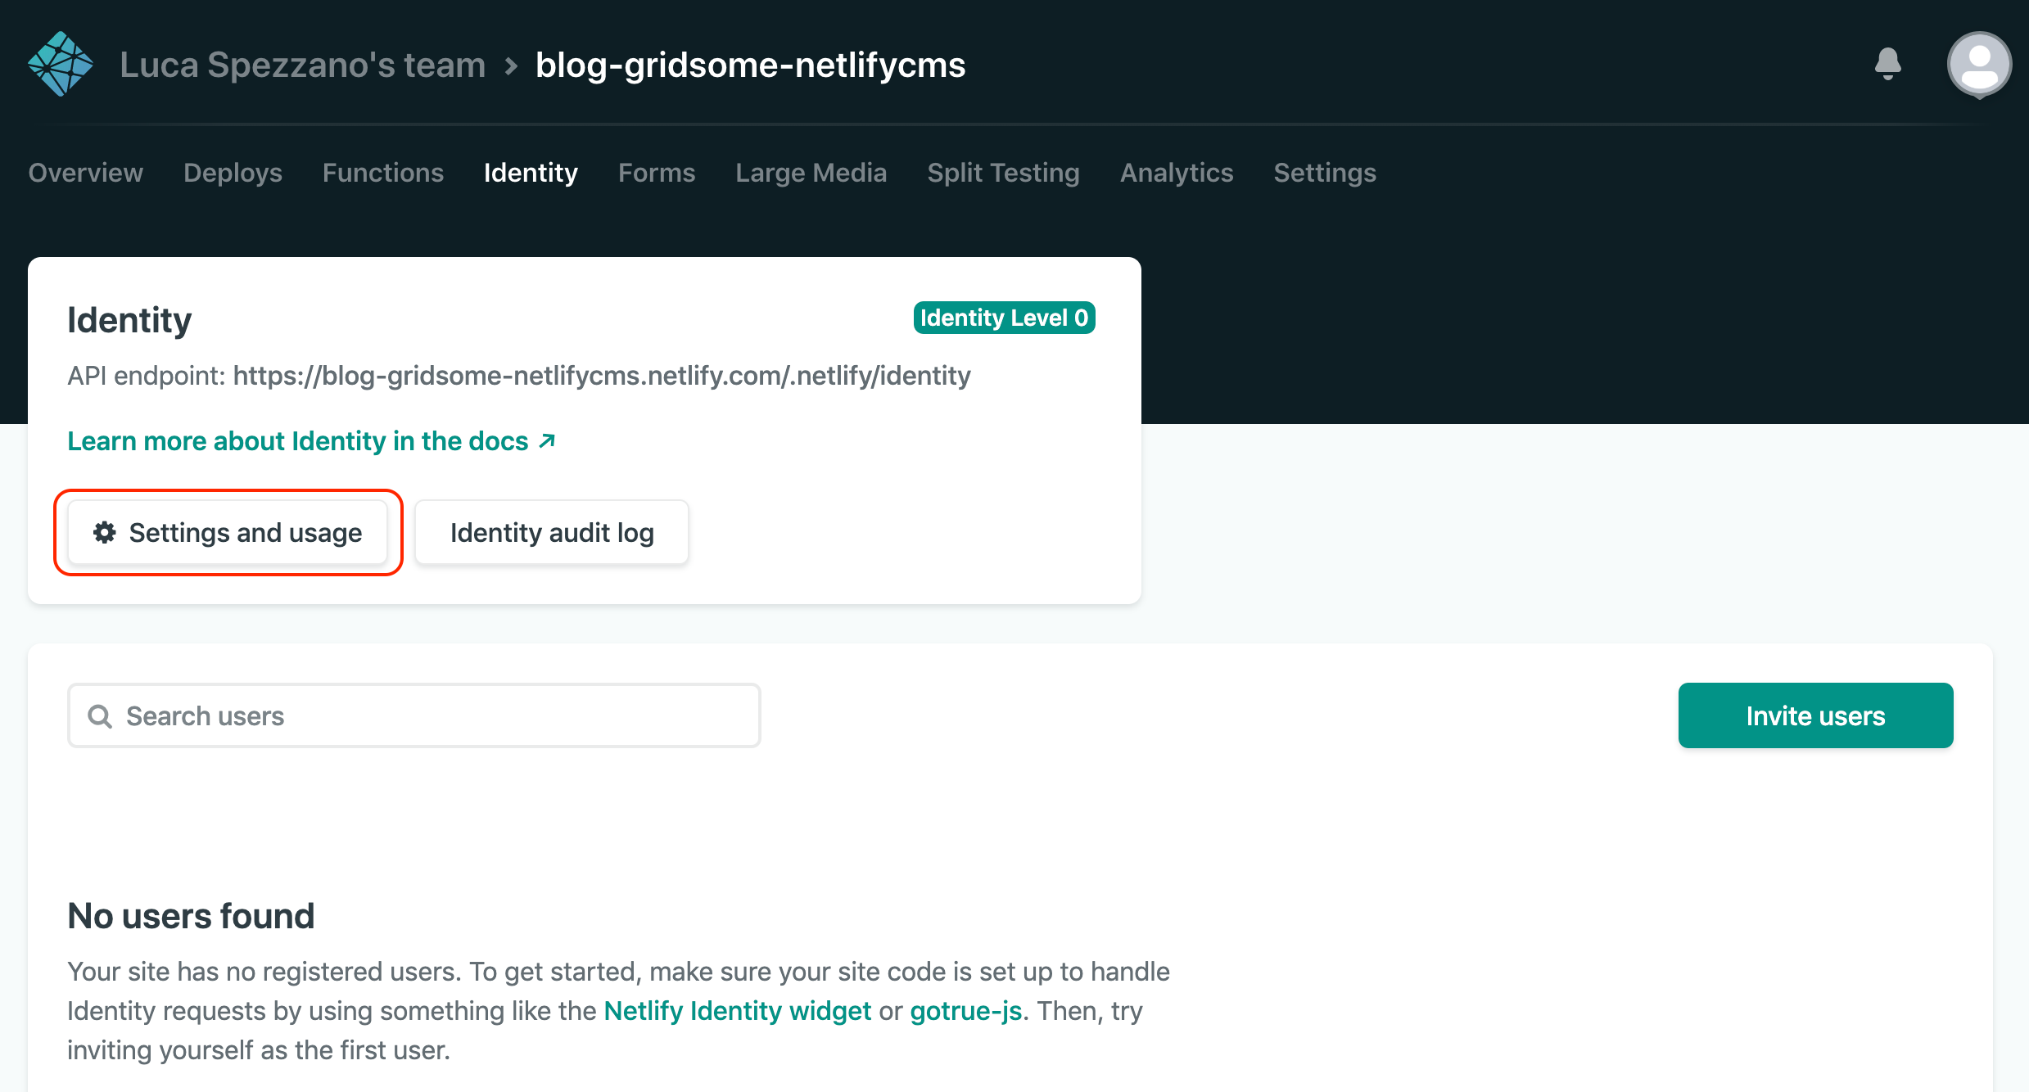Click the breadcrumb chevron after Luca Spezzano's team
This screenshot has width=2029, height=1092.
tap(512, 65)
